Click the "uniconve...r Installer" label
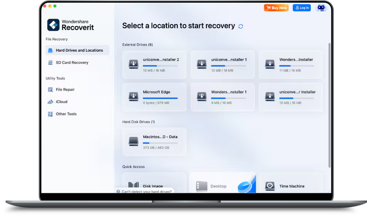The height and width of the screenshot is (217, 367). [x=297, y=92]
